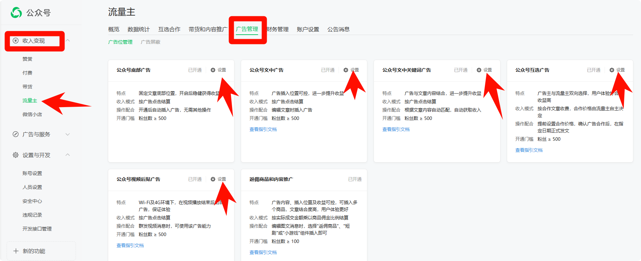This screenshot has height=261, width=641.
Task: Select 流量主 in the sidebar
Action: [30, 101]
